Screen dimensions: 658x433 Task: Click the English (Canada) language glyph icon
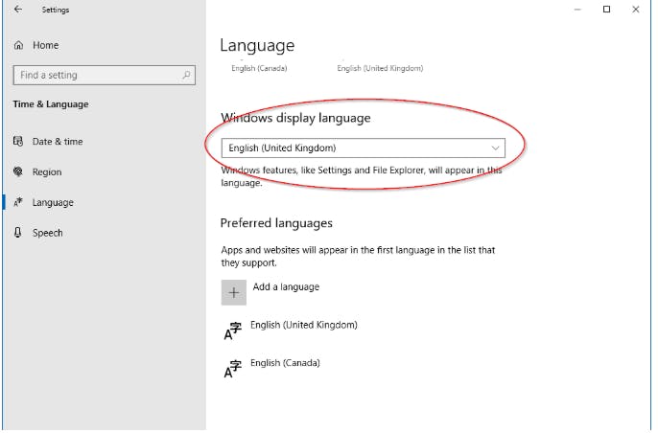(x=232, y=369)
